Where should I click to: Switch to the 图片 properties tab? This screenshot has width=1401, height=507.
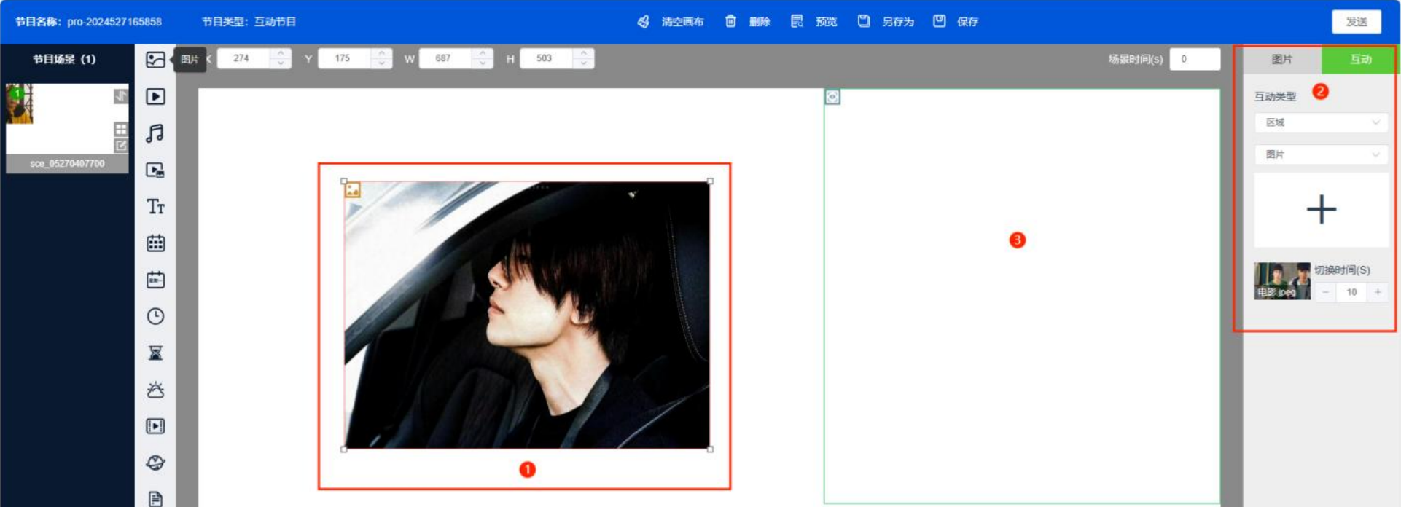(1281, 60)
